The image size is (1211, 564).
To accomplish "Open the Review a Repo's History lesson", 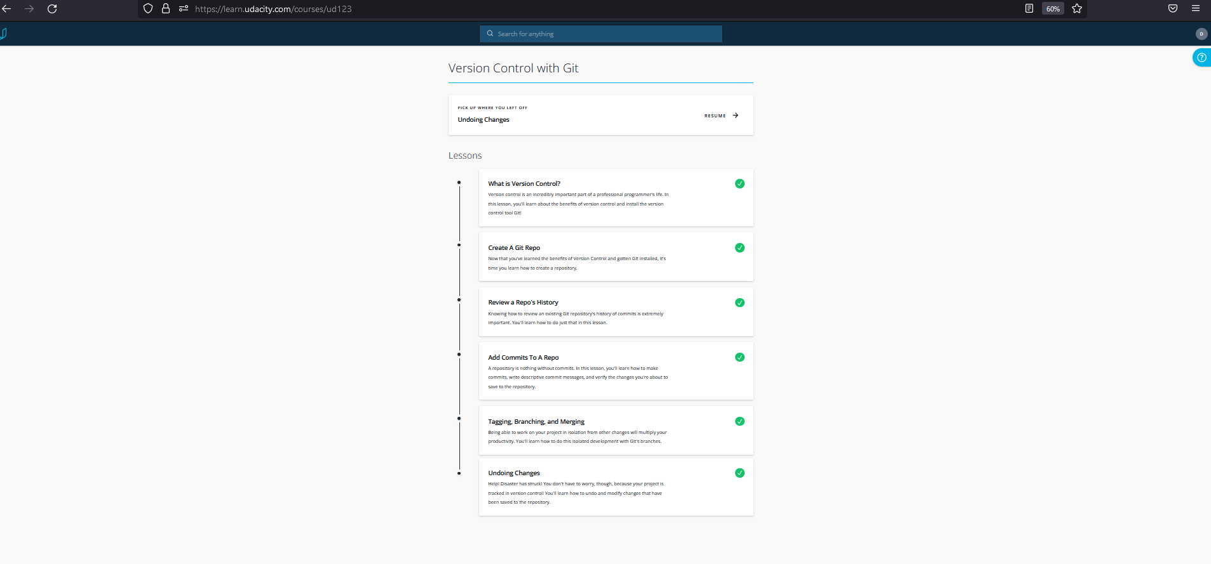I will click(x=523, y=303).
